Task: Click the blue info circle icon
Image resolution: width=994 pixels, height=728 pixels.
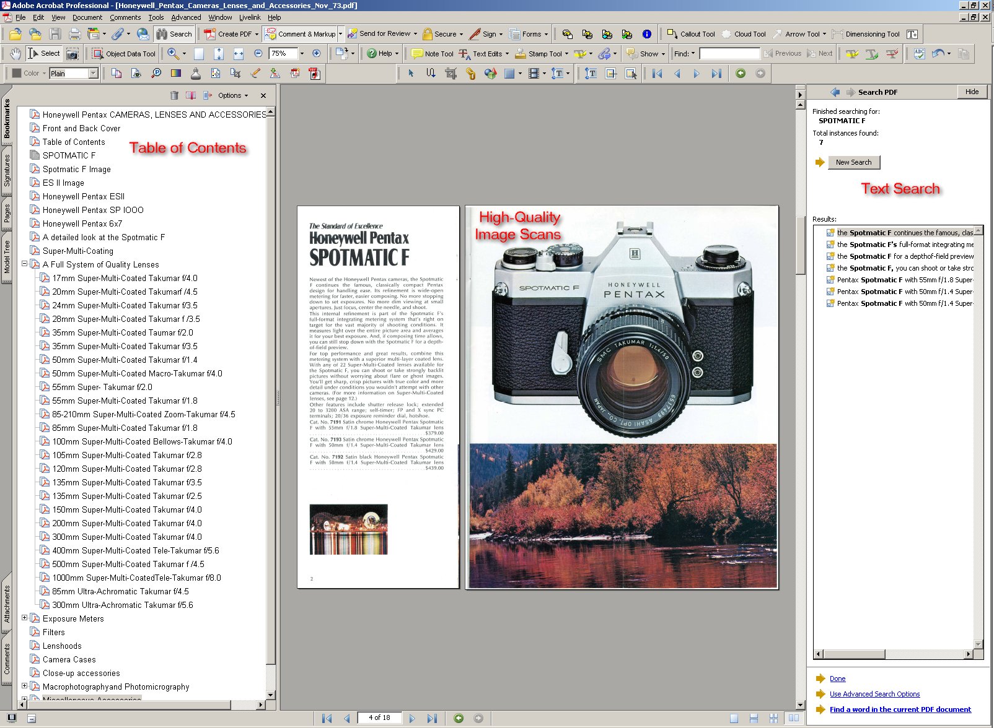Action: (x=647, y=34)
